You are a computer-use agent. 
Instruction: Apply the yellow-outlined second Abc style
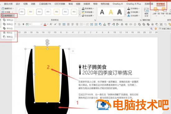30,12
